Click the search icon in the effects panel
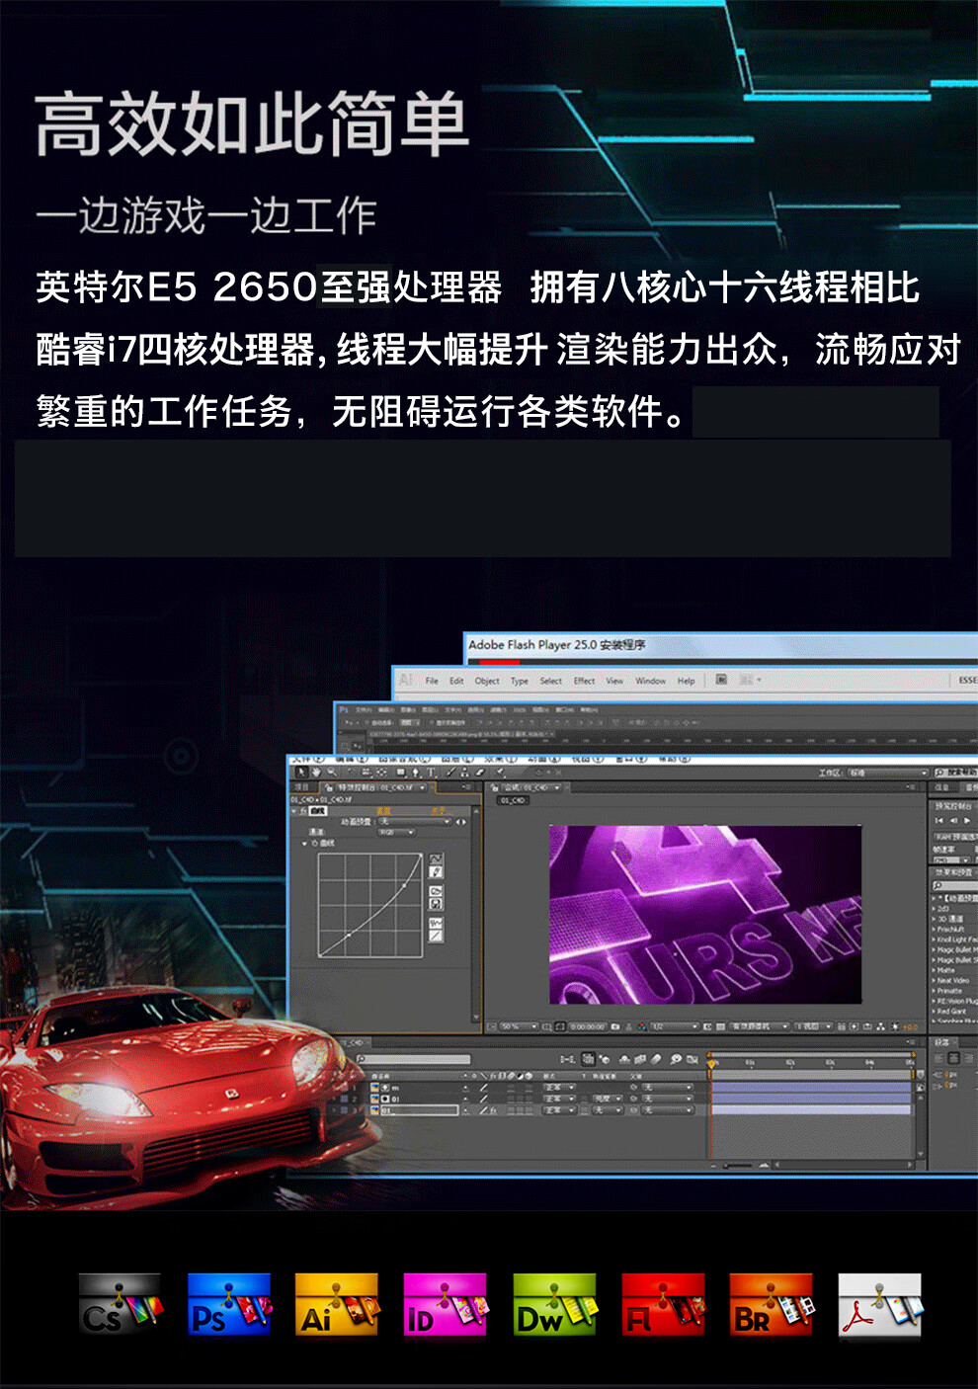This screenshot has height=1389, width=978. pos(937,886)
